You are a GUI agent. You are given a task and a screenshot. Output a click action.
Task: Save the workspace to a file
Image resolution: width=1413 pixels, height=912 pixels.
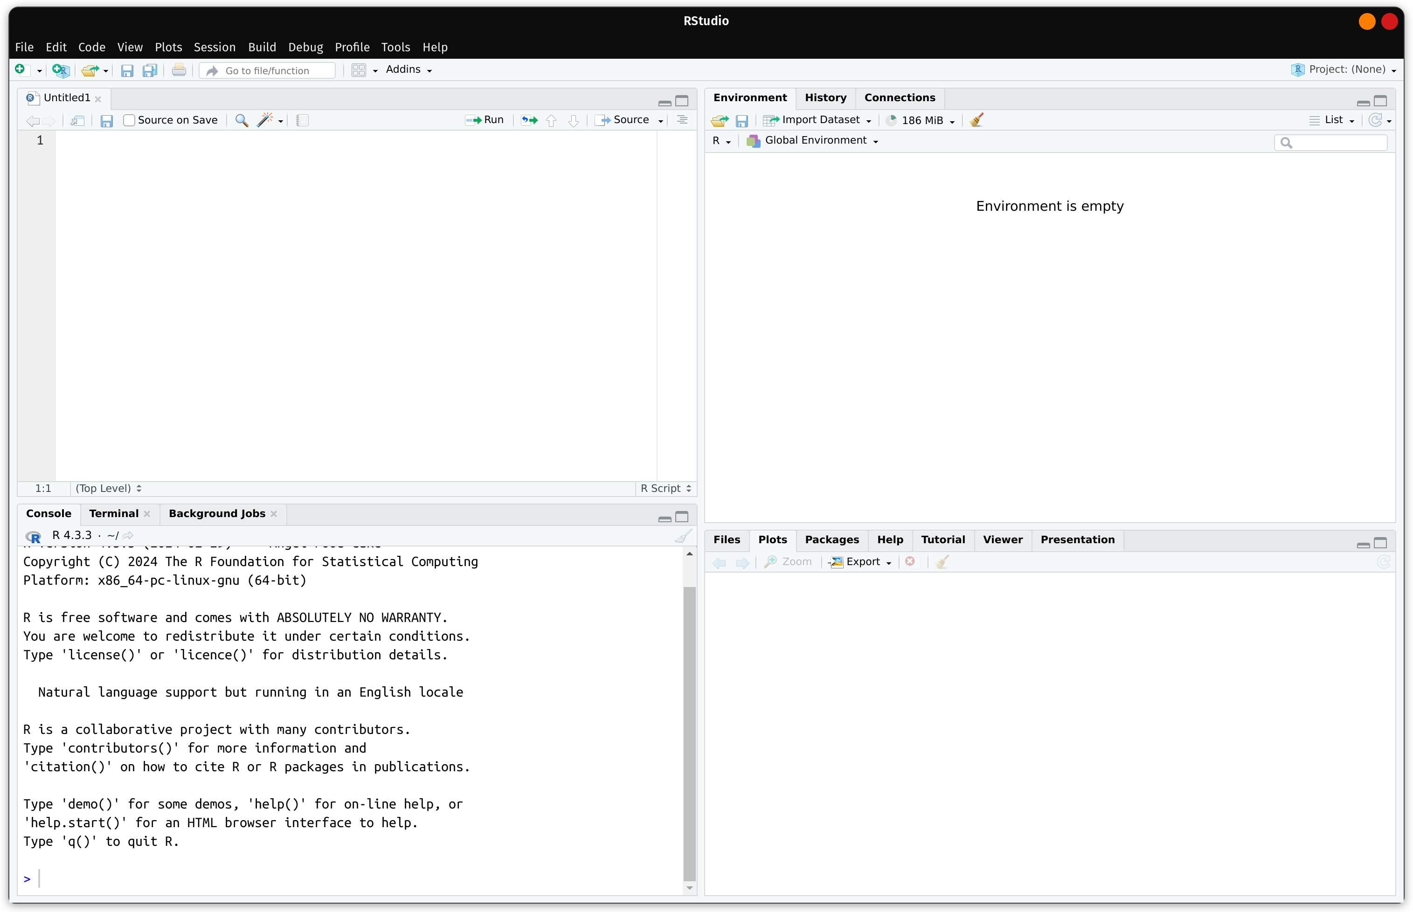click(742, 120)
